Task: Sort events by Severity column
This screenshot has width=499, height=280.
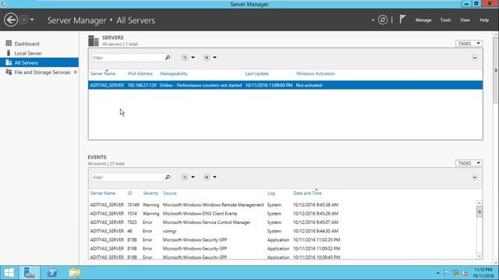Action: pyautogui.click(x=150, y=194)
